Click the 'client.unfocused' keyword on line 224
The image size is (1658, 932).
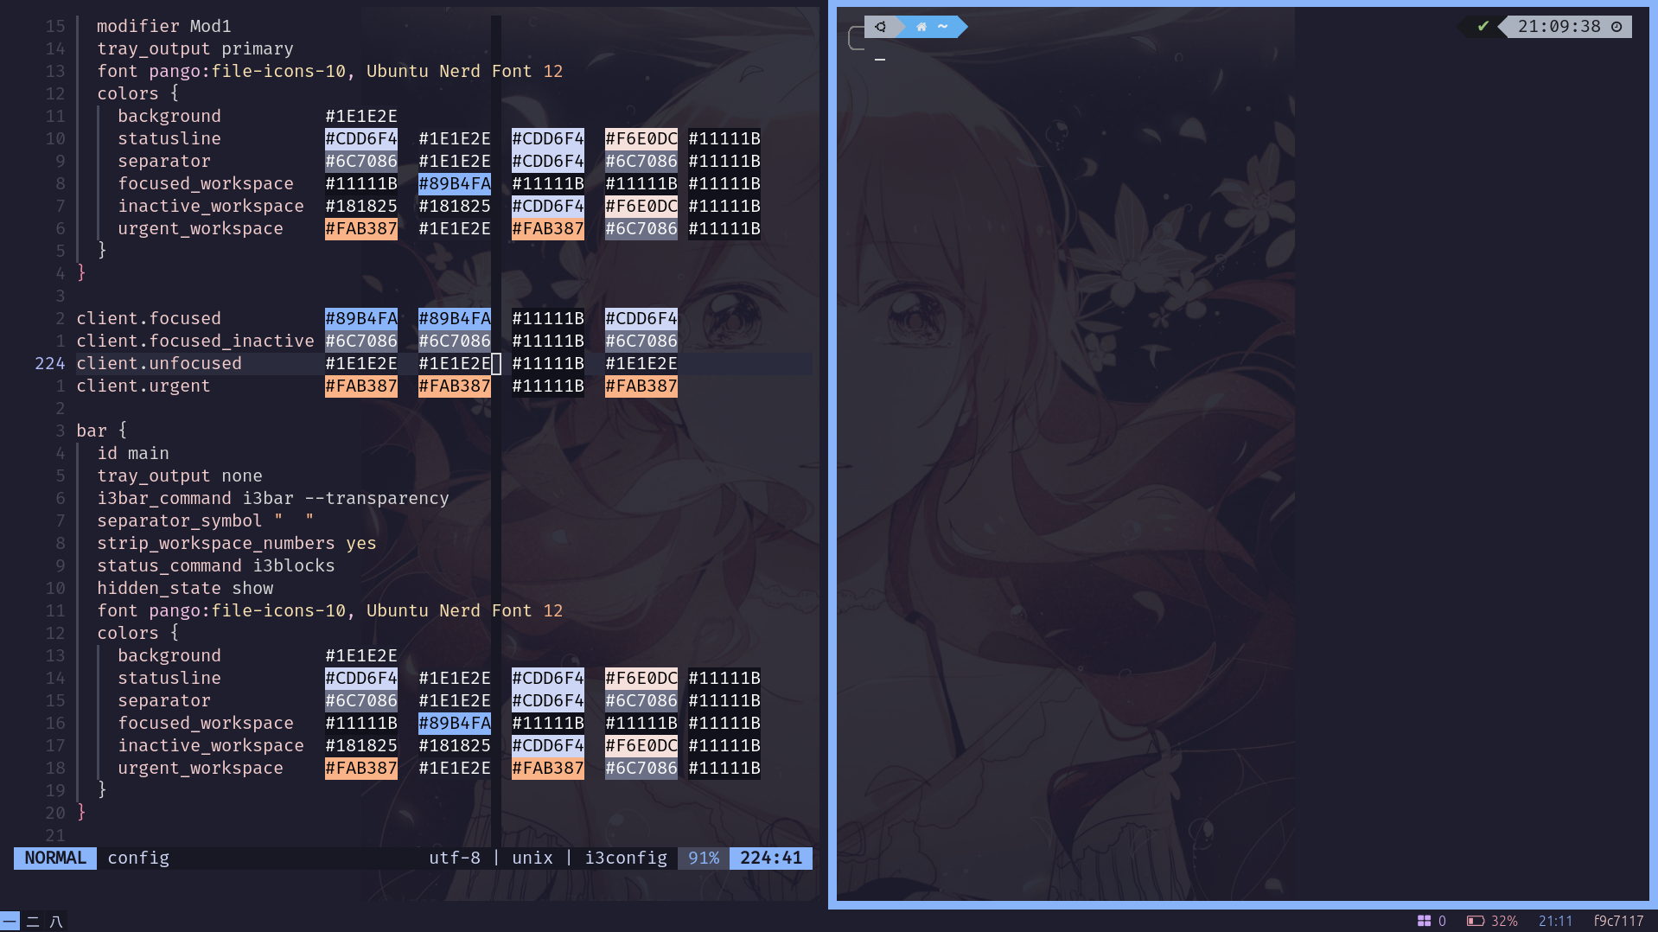tap(159, 363)
